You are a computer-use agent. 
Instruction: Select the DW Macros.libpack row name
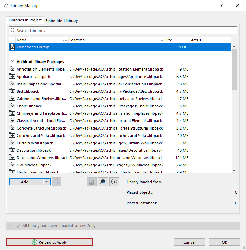point(34,165)
